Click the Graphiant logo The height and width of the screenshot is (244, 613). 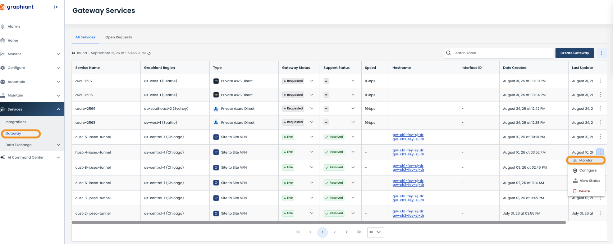click(17, 7)
